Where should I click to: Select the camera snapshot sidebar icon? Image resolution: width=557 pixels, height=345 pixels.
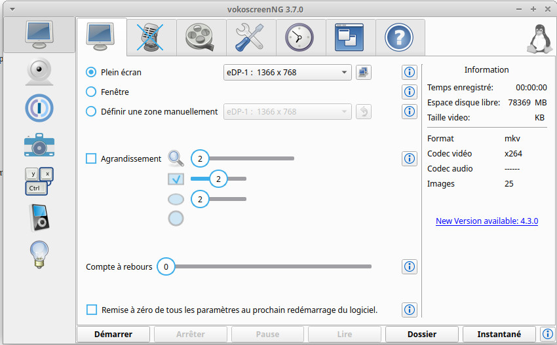(39, 145)
